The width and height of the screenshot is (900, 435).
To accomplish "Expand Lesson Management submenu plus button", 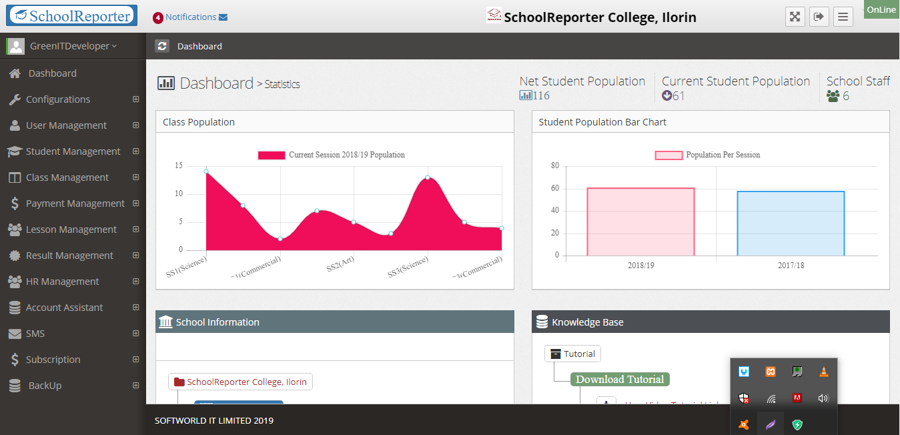I will click(x=136, y=230).
